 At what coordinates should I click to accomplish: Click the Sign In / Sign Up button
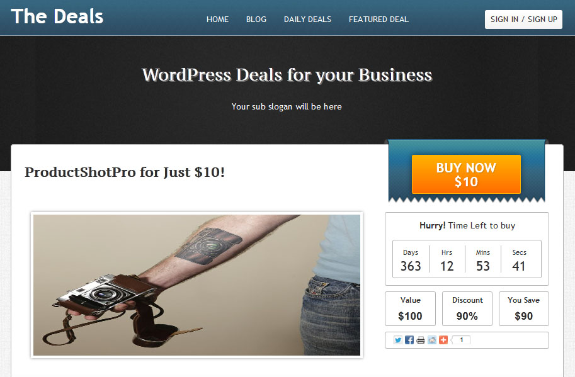[523, 20]
